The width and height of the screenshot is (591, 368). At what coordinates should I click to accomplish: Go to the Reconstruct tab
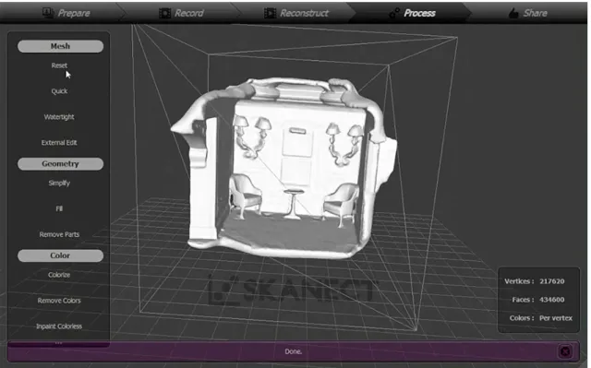tap(295, 13)
